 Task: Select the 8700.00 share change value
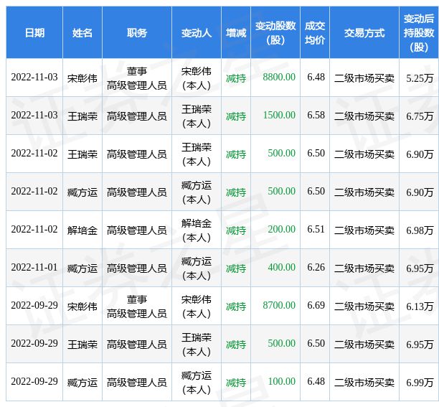pyautogui.click(x=279, y=305)
